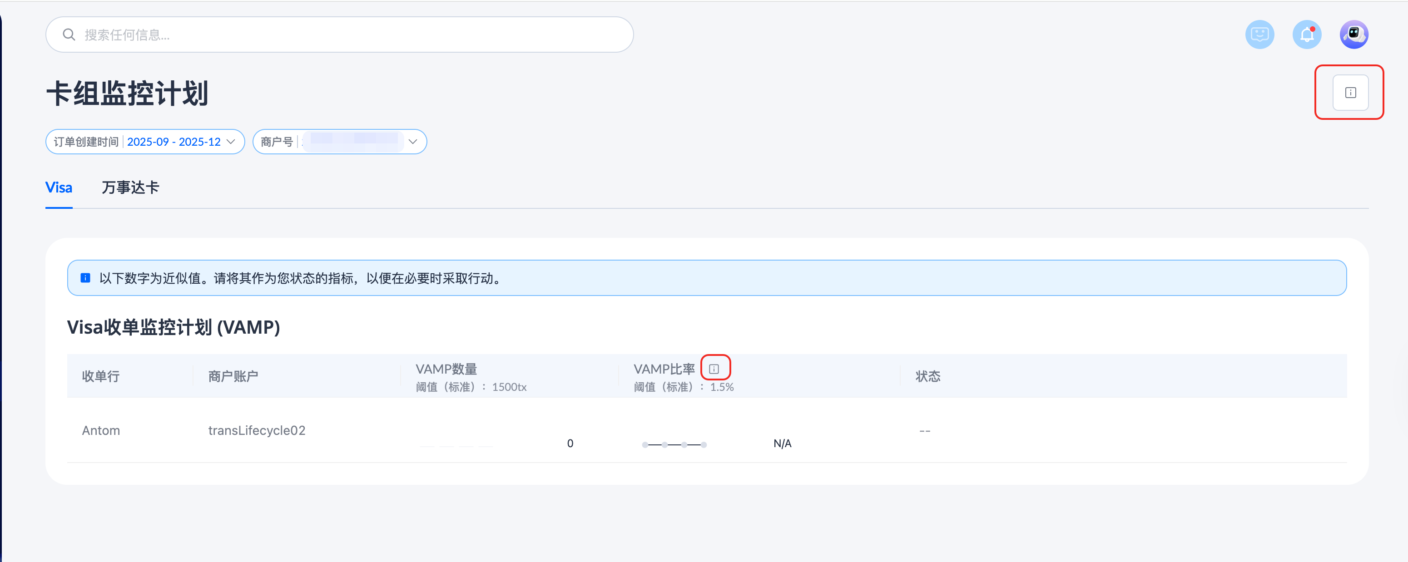Expand the chevron on the date range filter

231,142
